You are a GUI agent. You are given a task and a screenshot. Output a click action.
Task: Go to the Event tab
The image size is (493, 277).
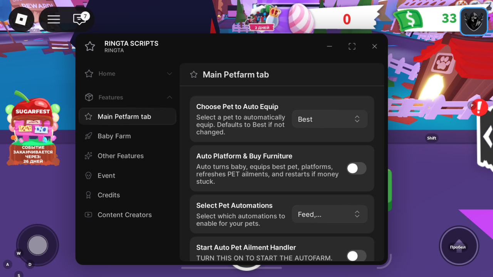pyautogui.click(x=127, y=175)
